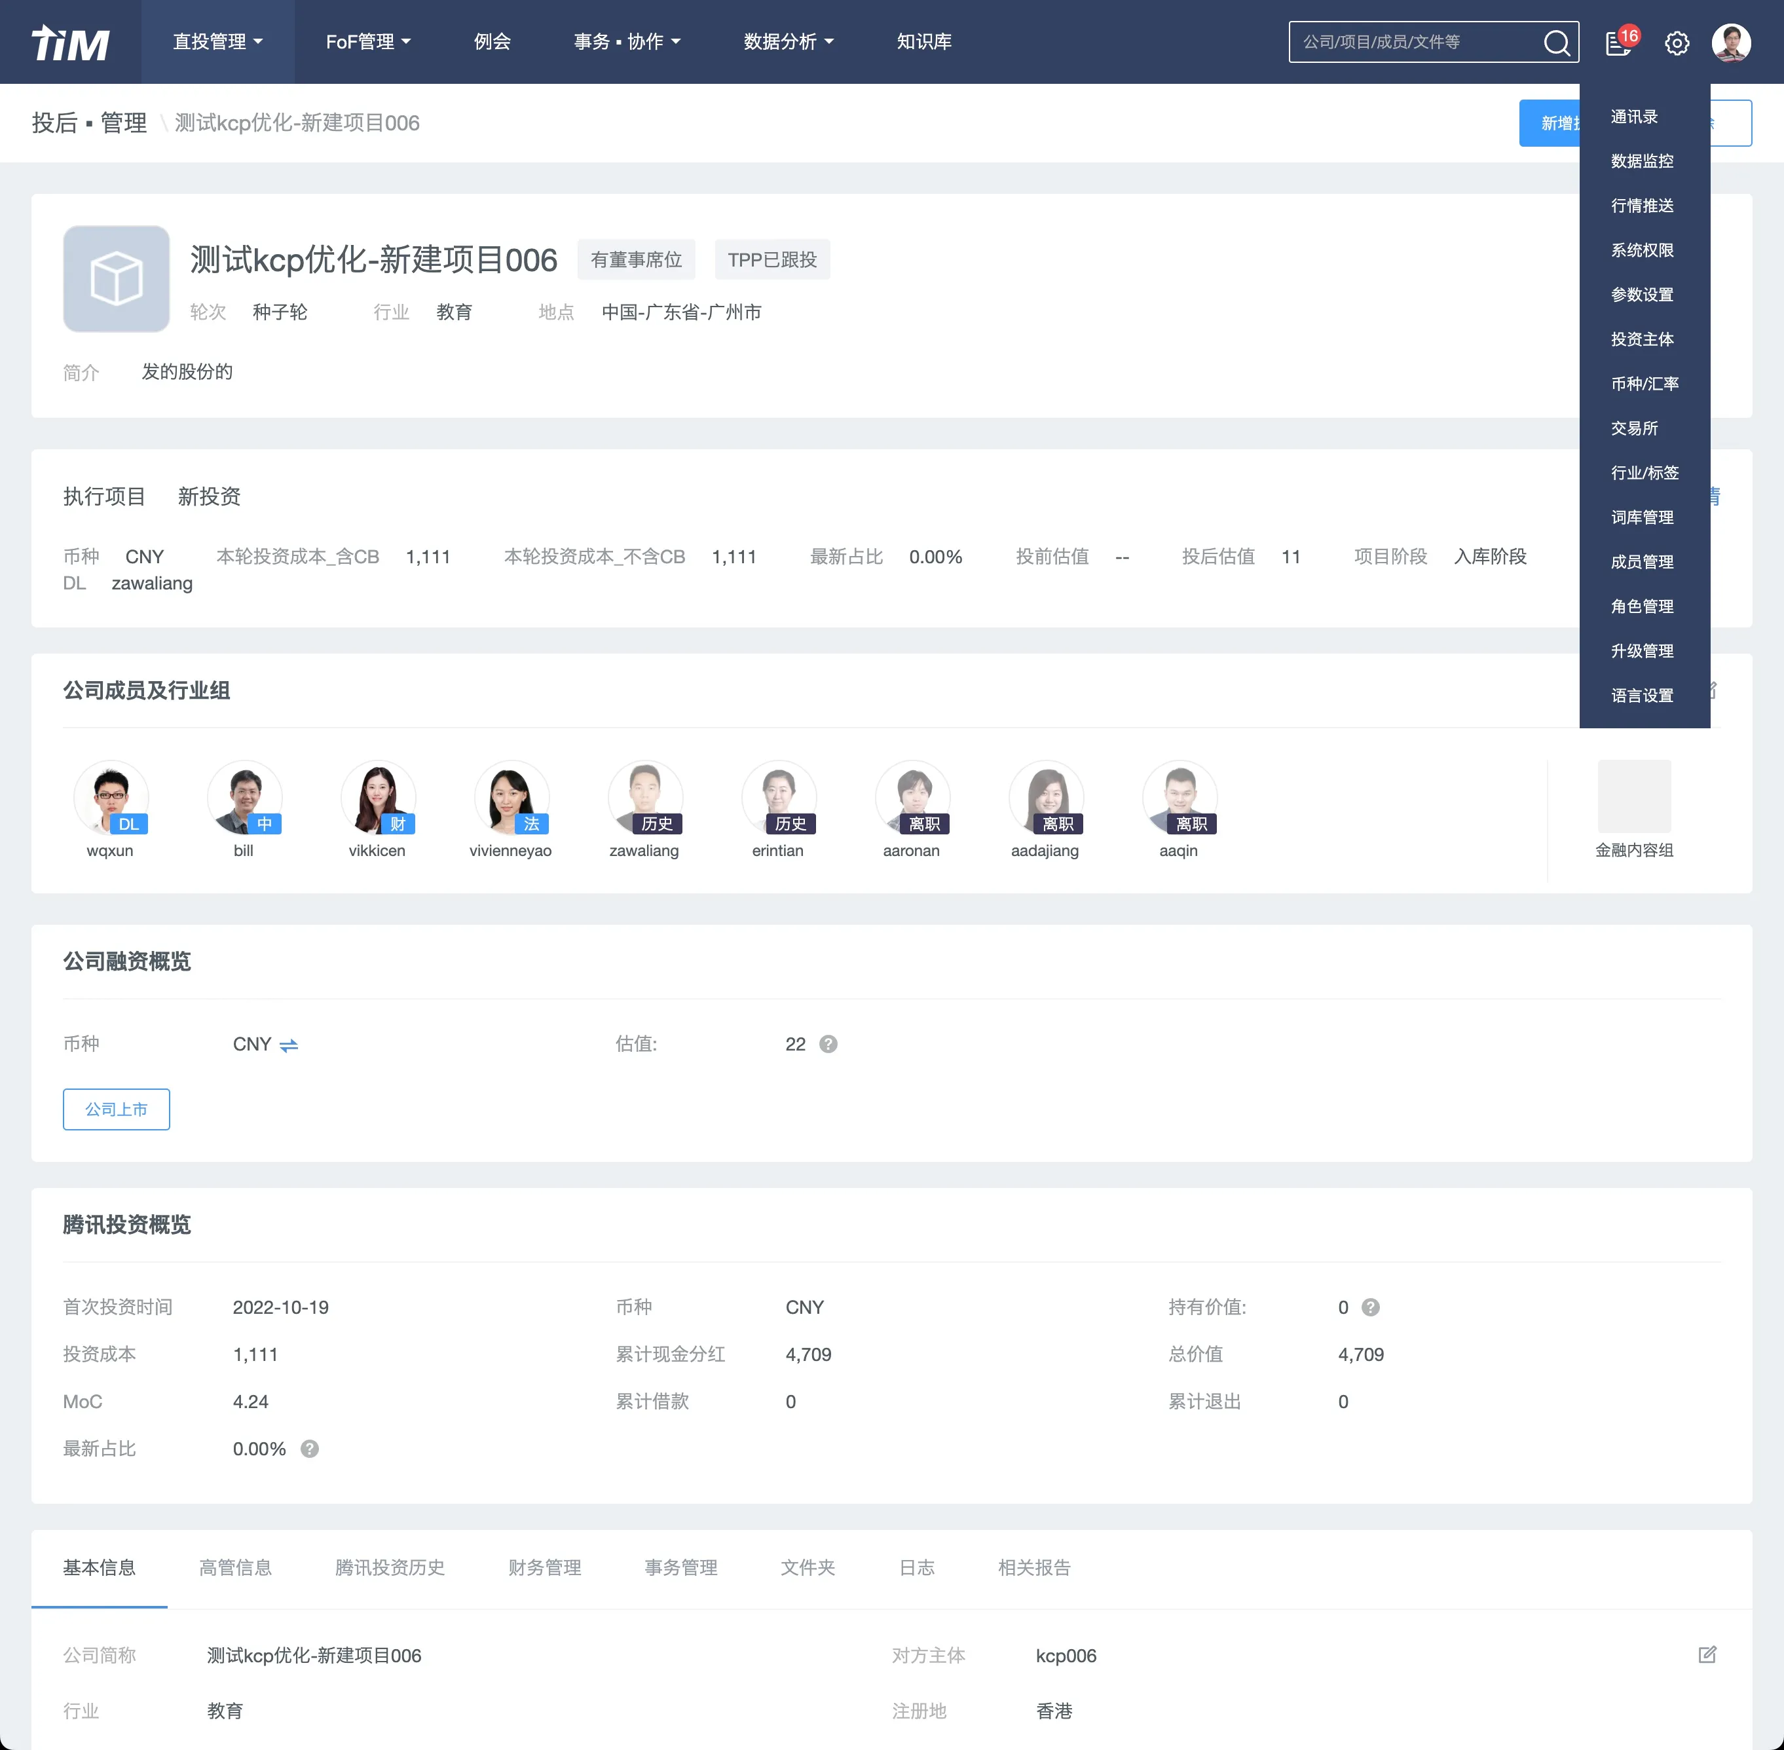Click help icon beside 最新占比 0.00%
Viewport: 1784px width, 1750px height.
(x=310, y=1449)
